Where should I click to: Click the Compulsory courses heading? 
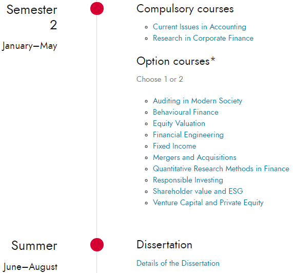[x=185, y=9]
